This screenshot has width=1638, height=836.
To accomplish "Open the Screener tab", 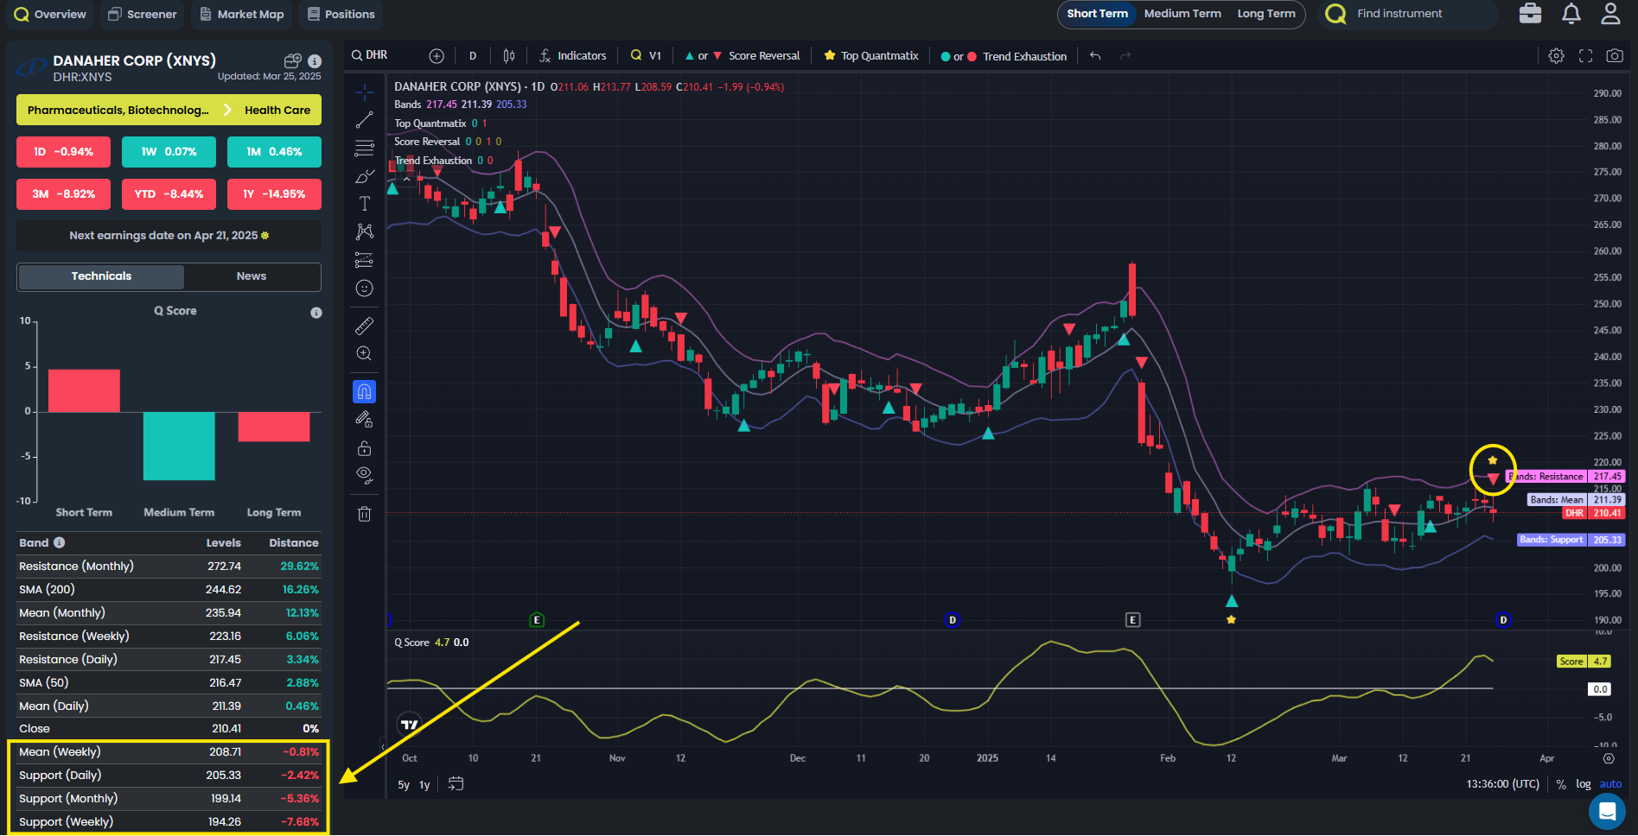I will tap(143, 15).
